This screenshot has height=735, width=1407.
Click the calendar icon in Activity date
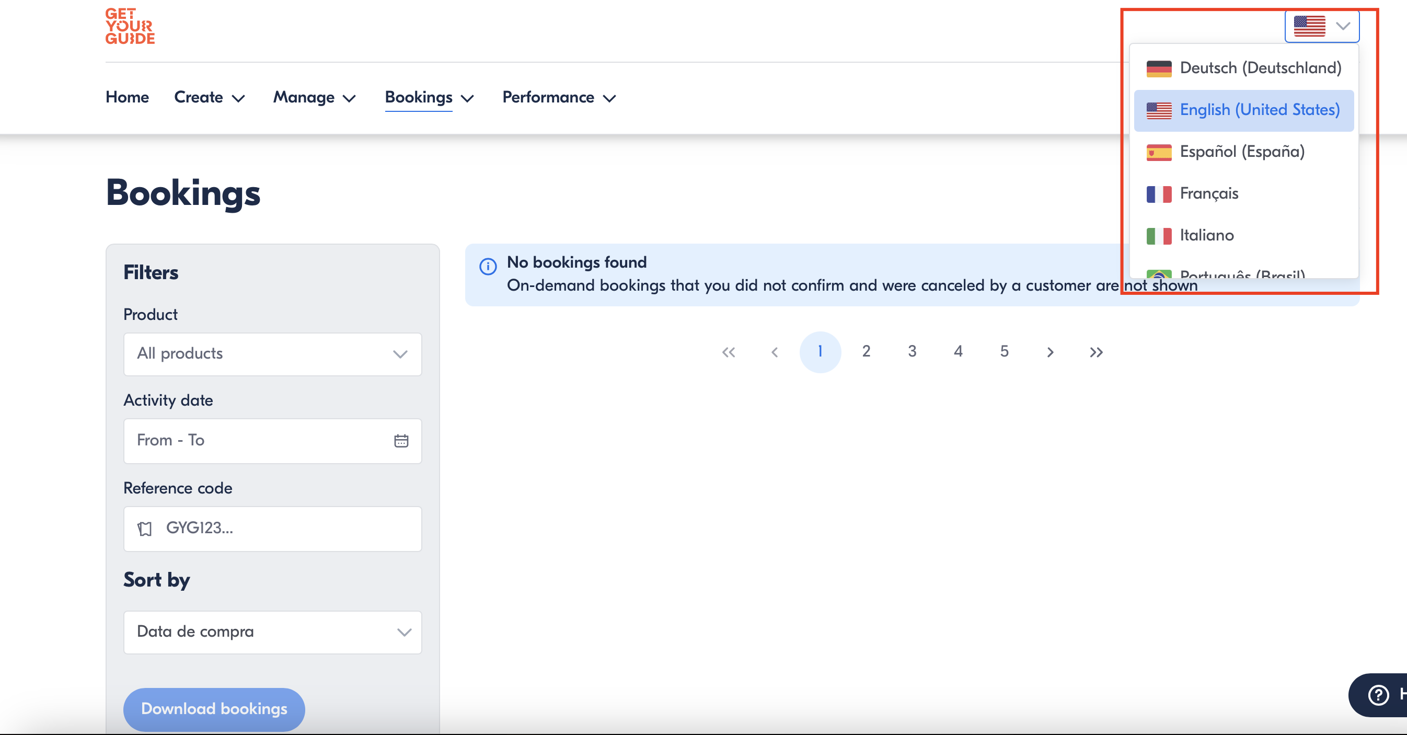(x=401, y=441)
